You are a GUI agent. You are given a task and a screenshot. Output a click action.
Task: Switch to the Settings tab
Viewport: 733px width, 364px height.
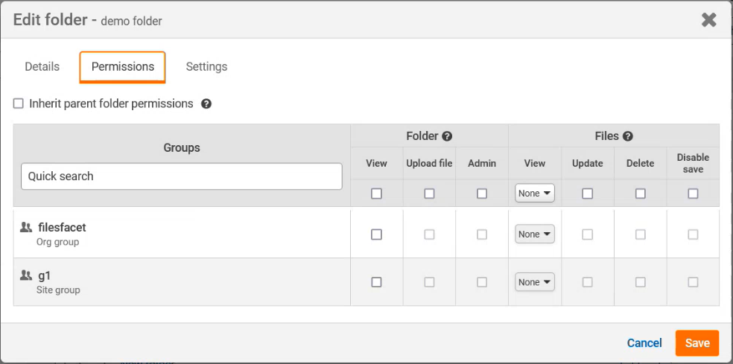(206, 66)
